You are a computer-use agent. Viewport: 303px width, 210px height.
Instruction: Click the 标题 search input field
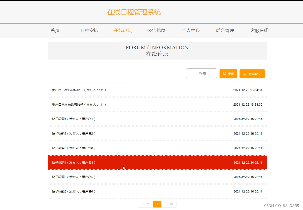[201, 73]
